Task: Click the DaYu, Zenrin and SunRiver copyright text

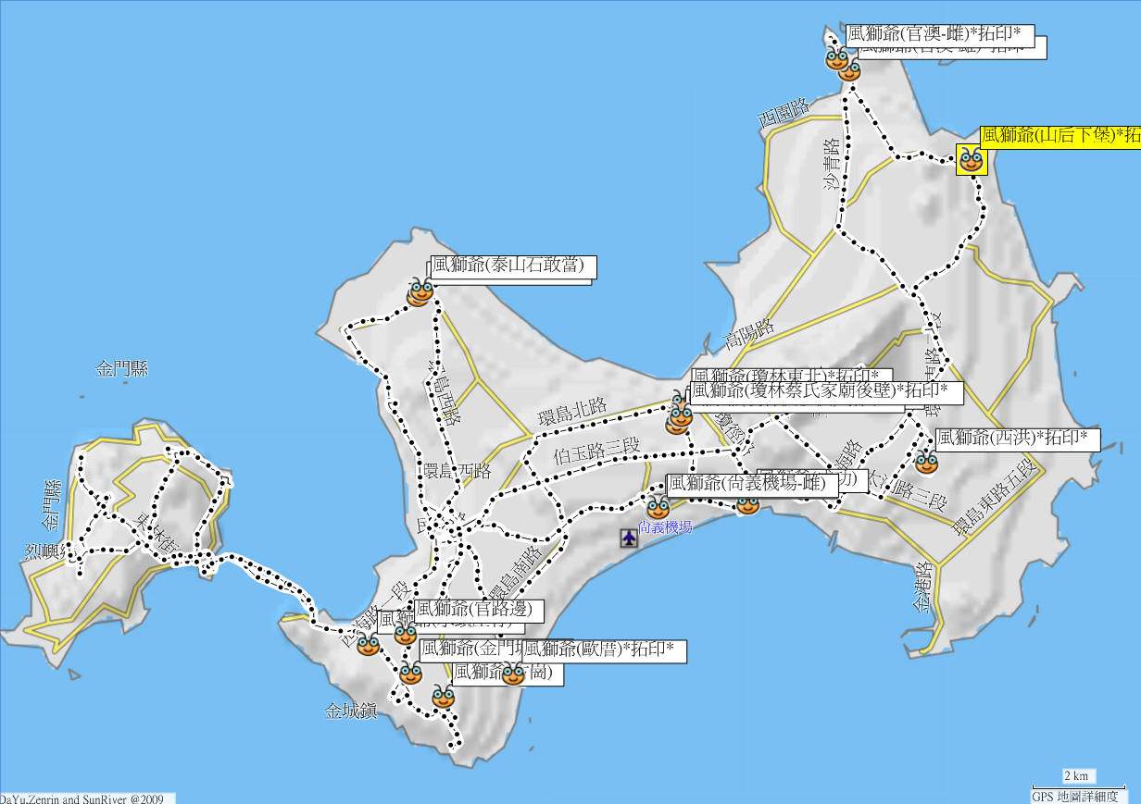Action: click(x=83, y=798)
